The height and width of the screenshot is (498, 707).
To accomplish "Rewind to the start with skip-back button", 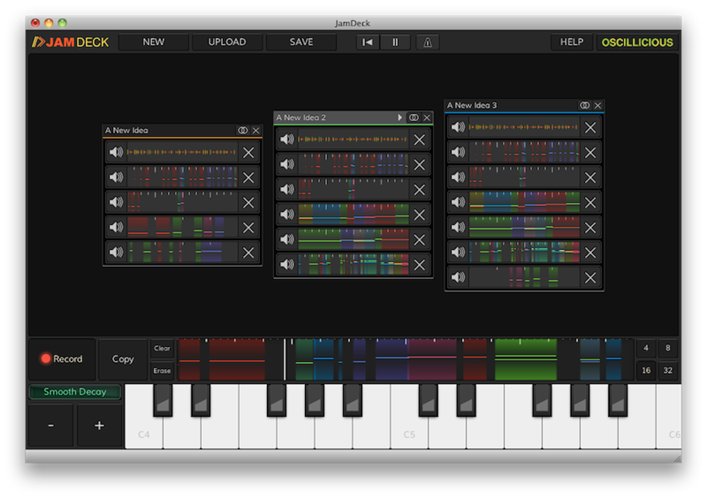I will [367, 42].
